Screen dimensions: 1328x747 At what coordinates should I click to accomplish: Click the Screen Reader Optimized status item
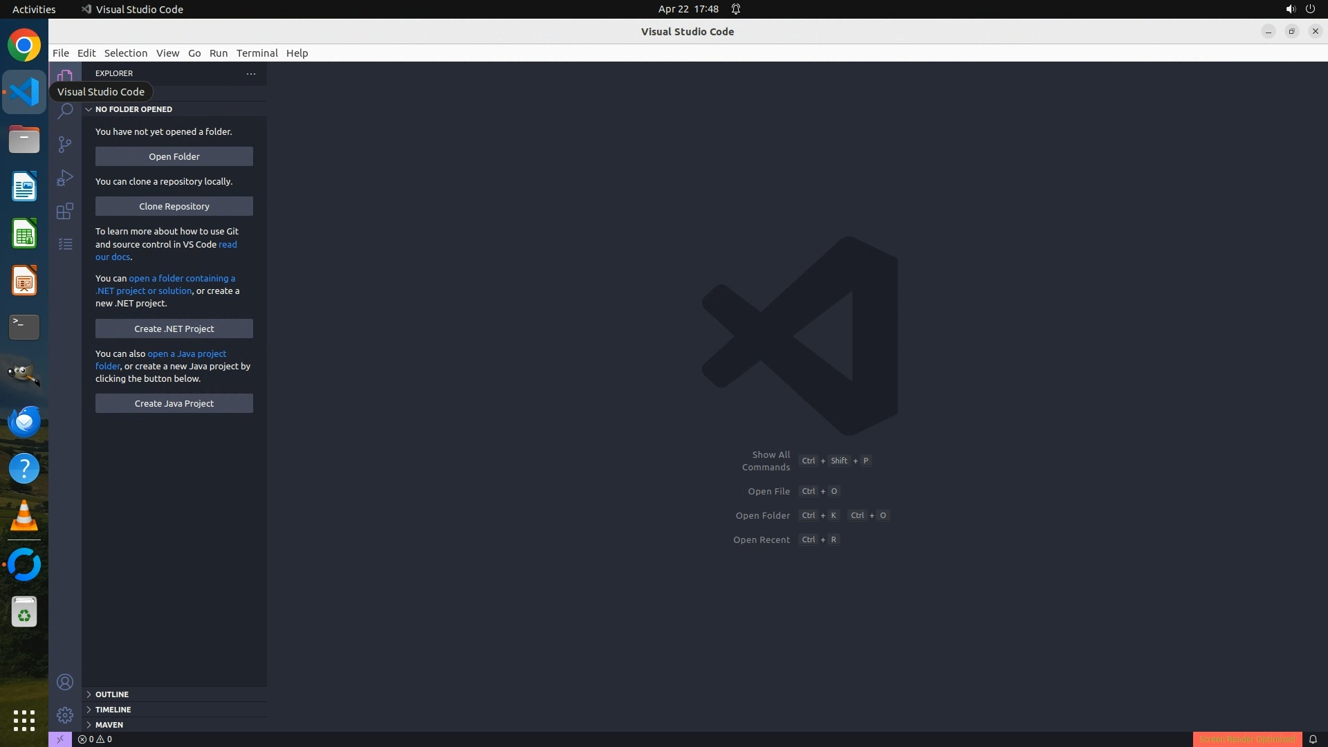point(1246,739)
